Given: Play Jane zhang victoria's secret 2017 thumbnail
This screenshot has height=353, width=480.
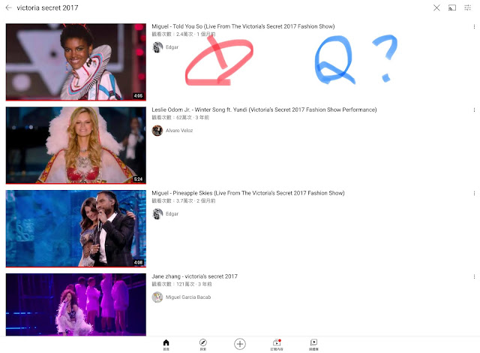Looking at the screenshot, I should pyautogui.click(x=76, y=305).
